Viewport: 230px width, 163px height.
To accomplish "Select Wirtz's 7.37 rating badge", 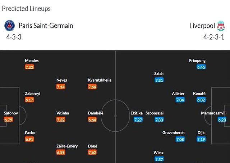I will coord(159,159).
